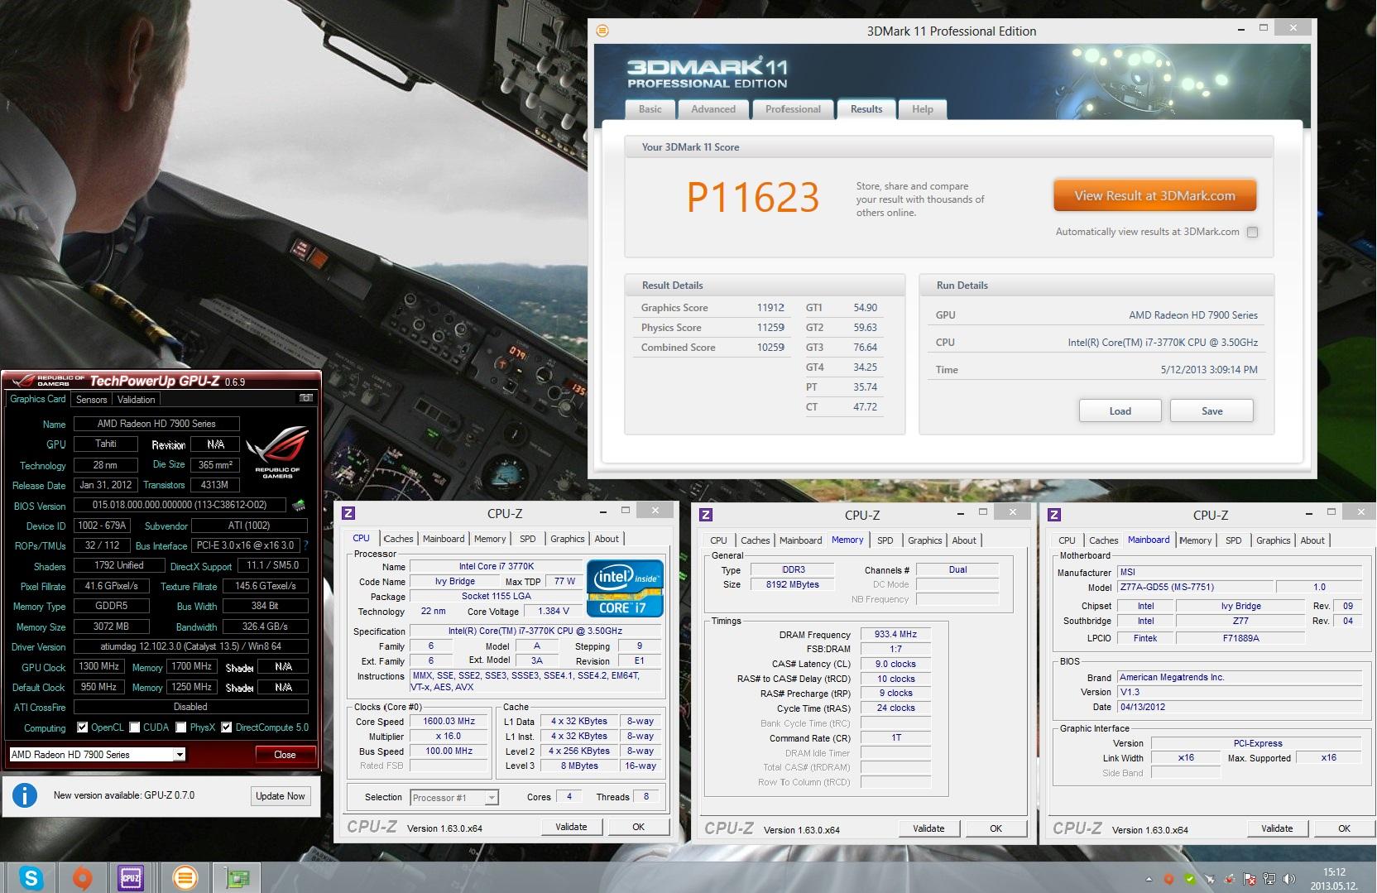Open SPD tab in the CPU-Z window showing Timings
Viewport: 1377px width, 893px height.
(x=885, y=540)
